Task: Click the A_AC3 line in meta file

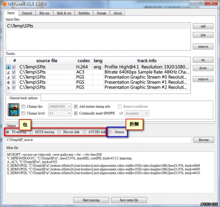Action: 32,162
